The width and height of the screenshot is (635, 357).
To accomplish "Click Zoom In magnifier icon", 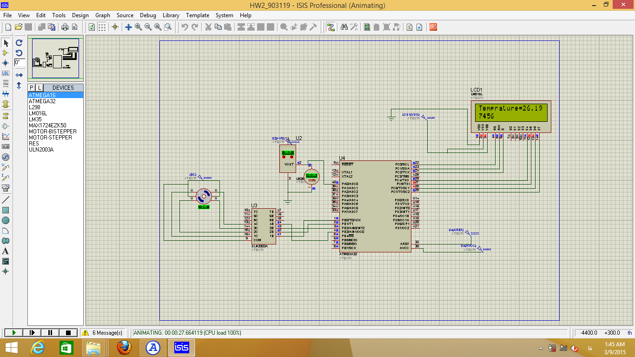I will click(139, 27).
